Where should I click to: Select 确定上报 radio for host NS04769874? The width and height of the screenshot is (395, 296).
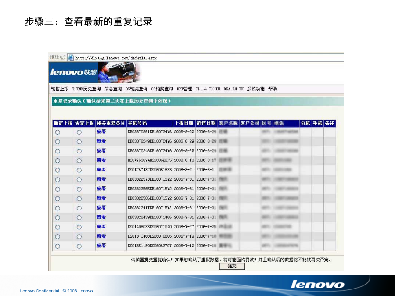[x=57, y=160]
